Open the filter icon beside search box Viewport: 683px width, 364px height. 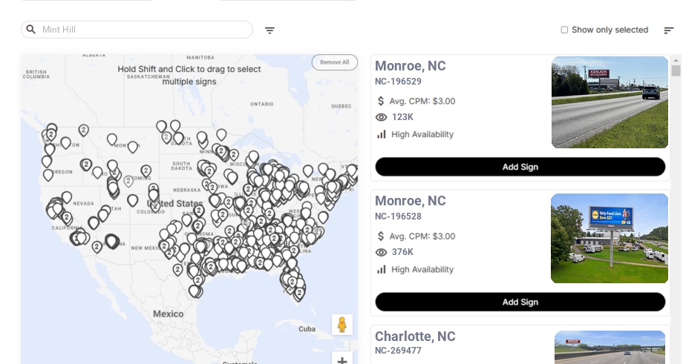point(269,30)
